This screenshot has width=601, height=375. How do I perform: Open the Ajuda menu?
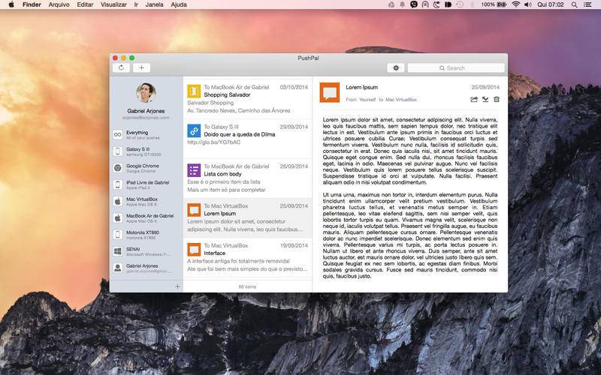point(179,4)
